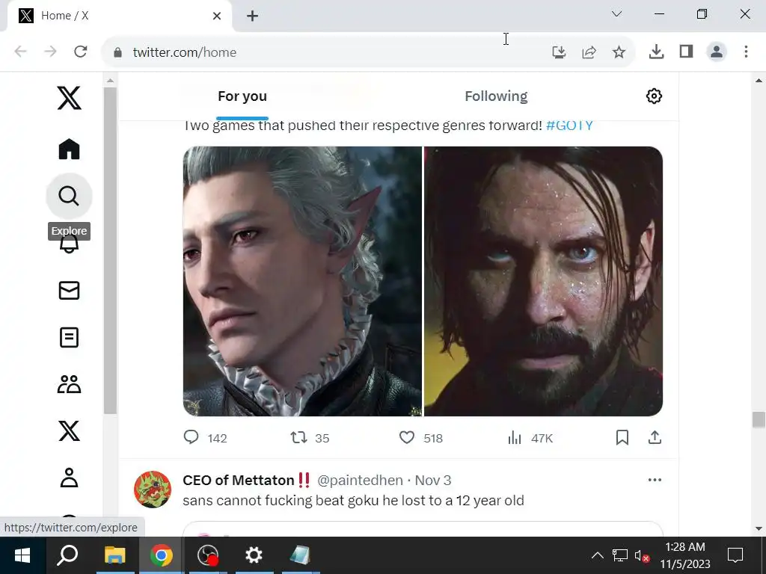This screenshot has height=574, width=766.
Task: Open more options on paintedhen's post
Action: point(655,480)
